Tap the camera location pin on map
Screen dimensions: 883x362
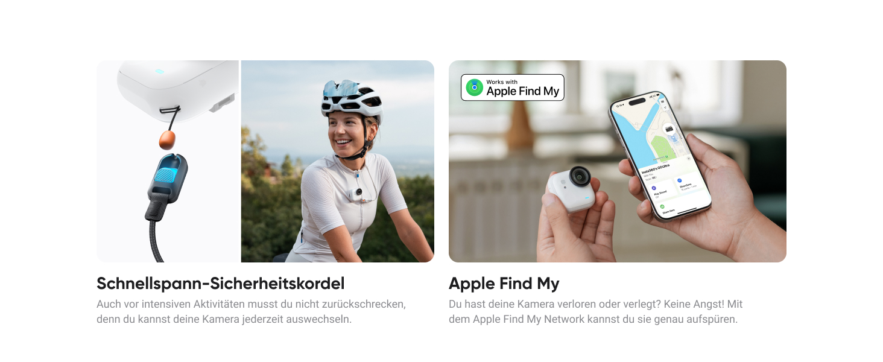coord(669,129)
